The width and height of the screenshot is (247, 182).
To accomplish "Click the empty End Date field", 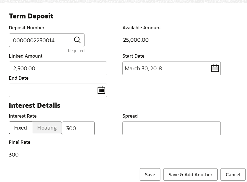I will [52, 90].
